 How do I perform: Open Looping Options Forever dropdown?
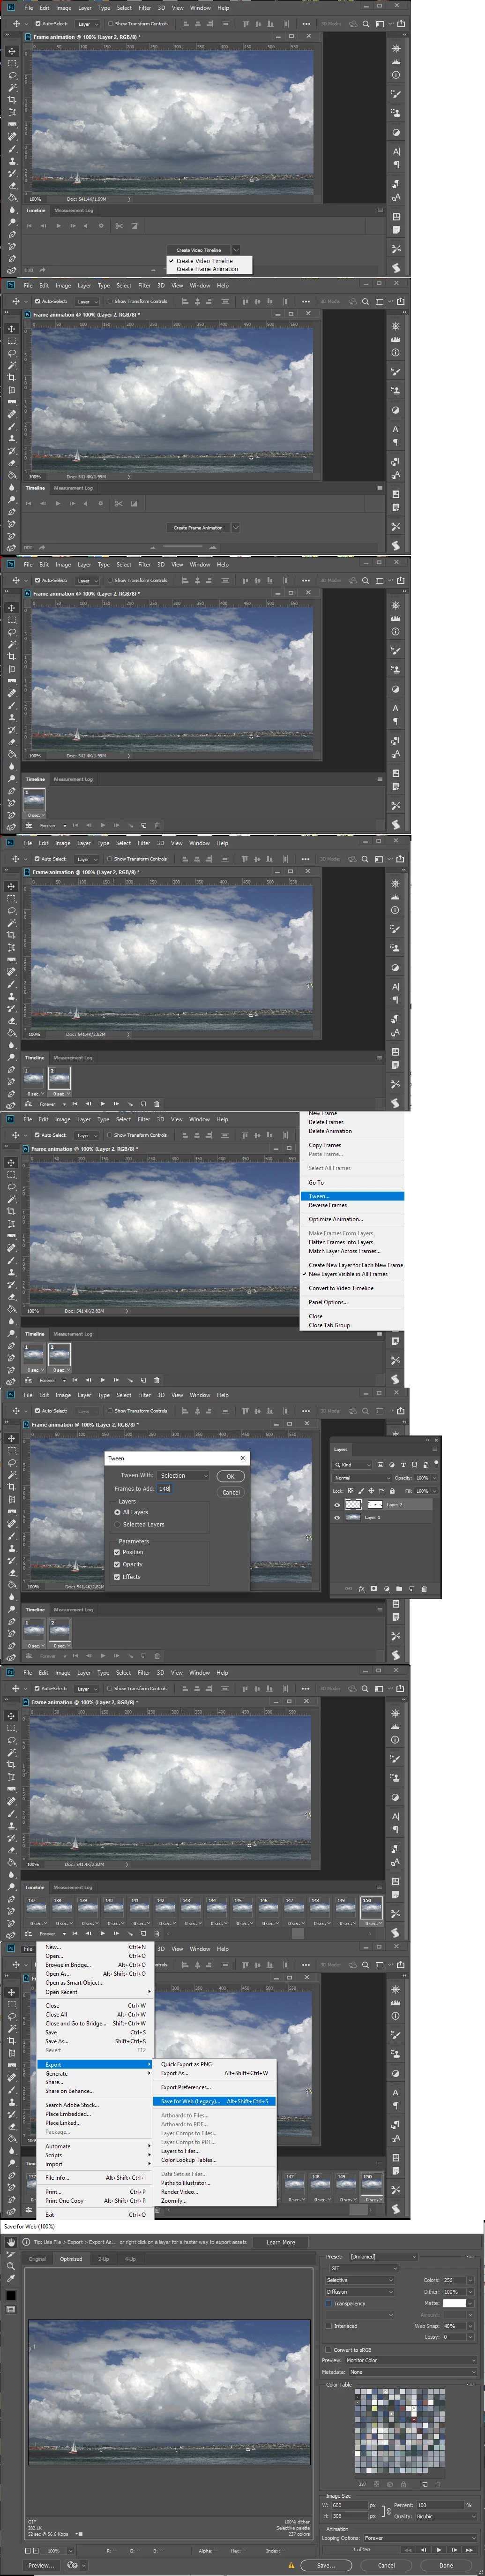[x=420, y=2538]
